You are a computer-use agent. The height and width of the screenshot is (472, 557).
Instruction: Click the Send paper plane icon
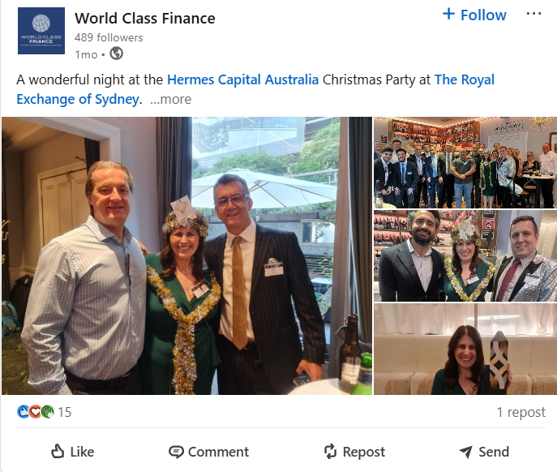[465, 452]
